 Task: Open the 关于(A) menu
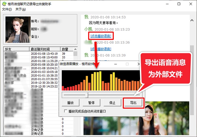21,9
